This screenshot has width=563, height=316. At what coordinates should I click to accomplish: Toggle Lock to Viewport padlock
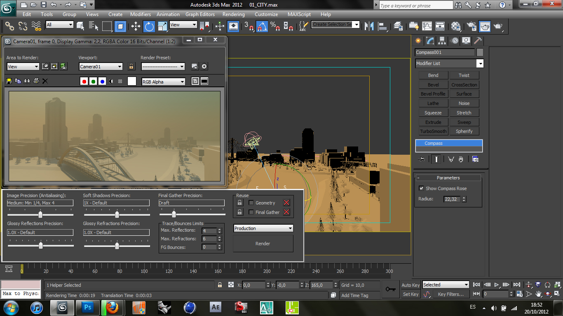click(x=131, y=66)
